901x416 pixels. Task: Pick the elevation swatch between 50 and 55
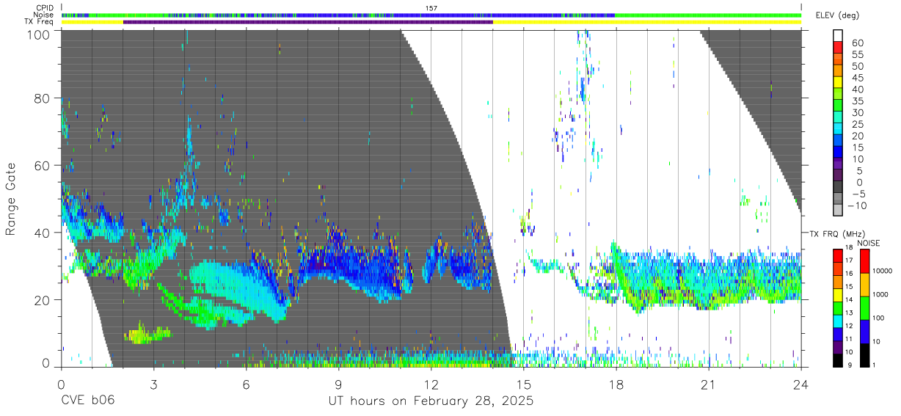839,59
